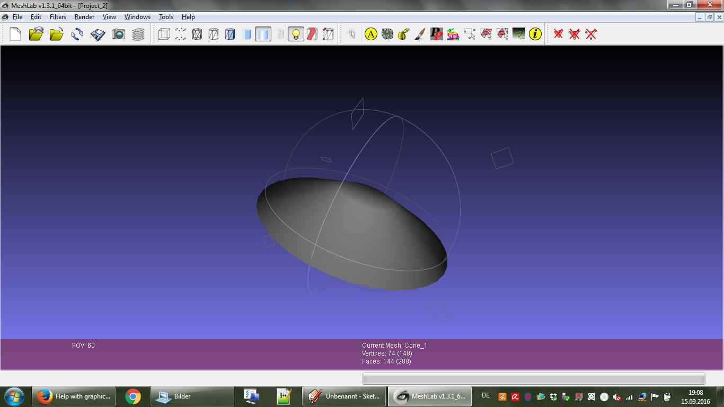Toggle the Smooth shading render mode
The height and width of the screenshot is (407, 724).
[263, 34]
